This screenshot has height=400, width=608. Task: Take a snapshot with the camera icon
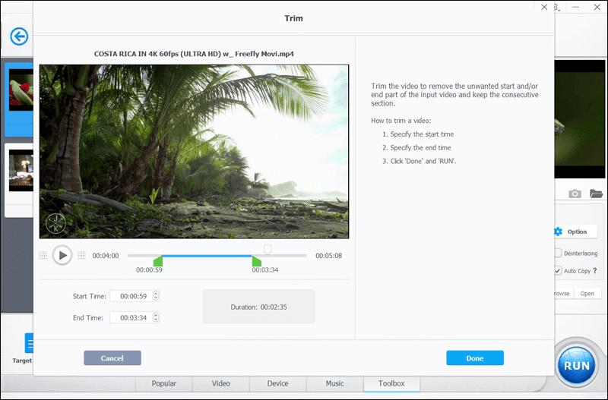[x=575, y=194]
